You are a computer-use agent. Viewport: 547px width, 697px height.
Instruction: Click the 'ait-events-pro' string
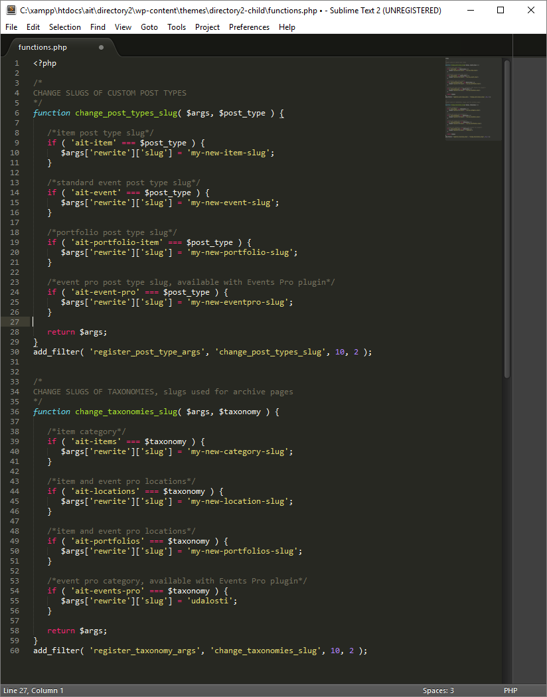(108, 591)
